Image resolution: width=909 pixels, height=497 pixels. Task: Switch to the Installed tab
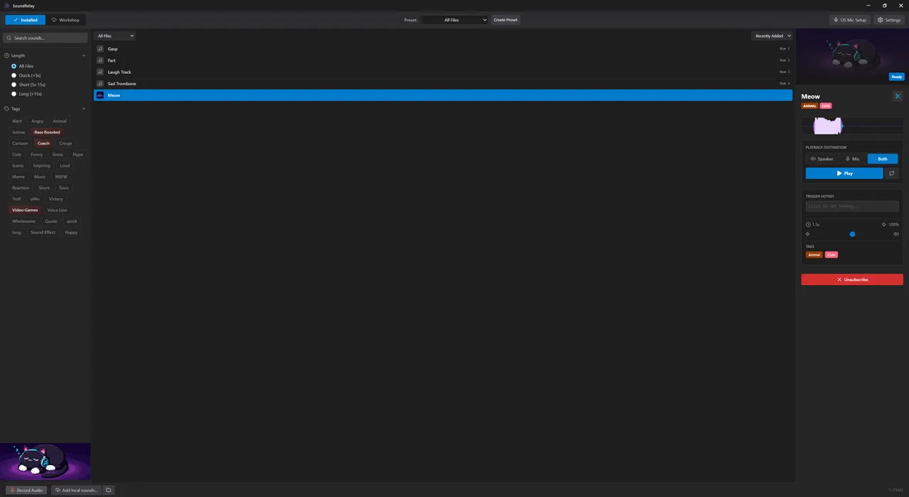point(25,20)
